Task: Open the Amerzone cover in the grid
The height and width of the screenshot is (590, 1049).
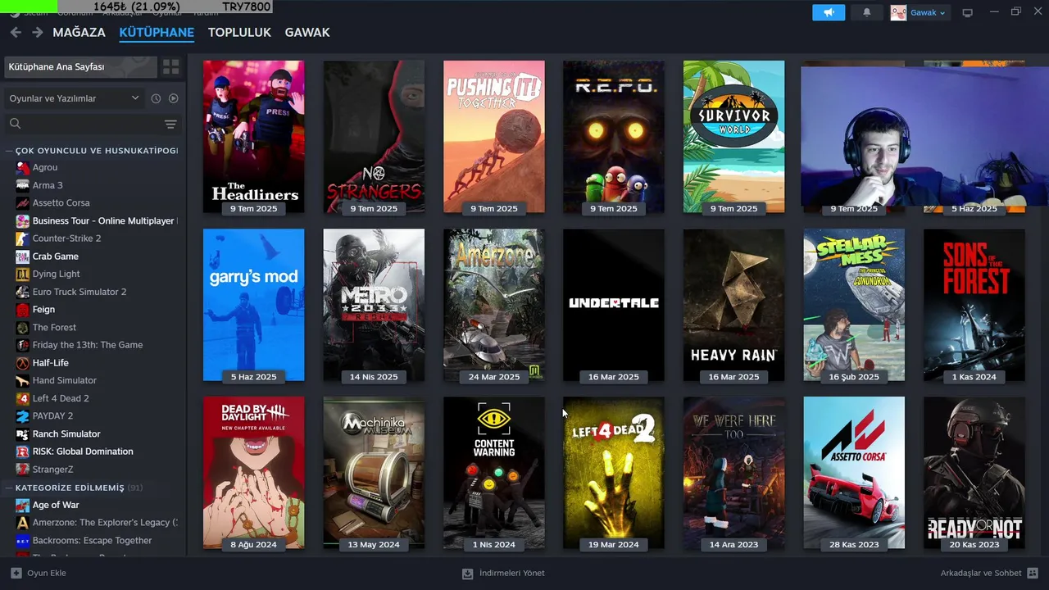Action: tap(494, 305)
